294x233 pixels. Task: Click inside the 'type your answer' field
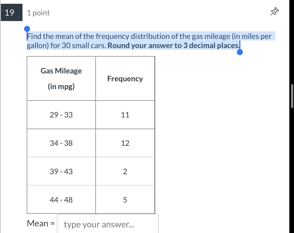tap(107, 224)
